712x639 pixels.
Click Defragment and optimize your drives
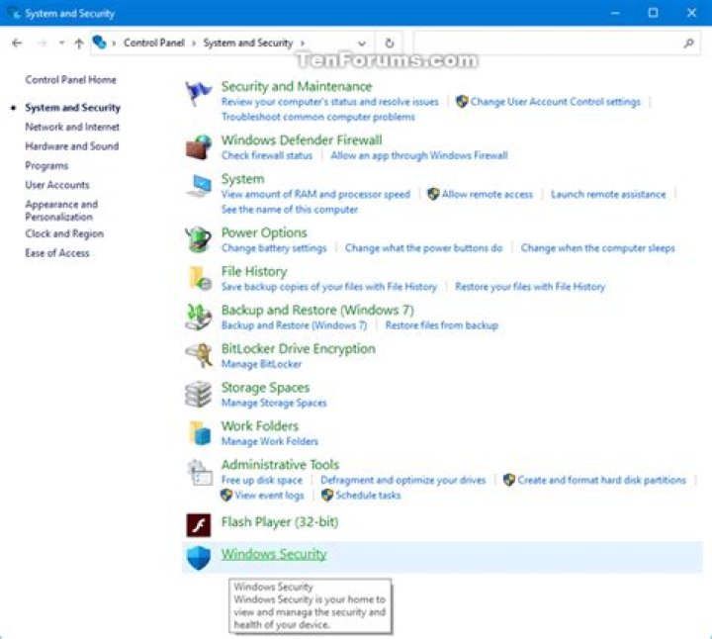pos(403,480)
